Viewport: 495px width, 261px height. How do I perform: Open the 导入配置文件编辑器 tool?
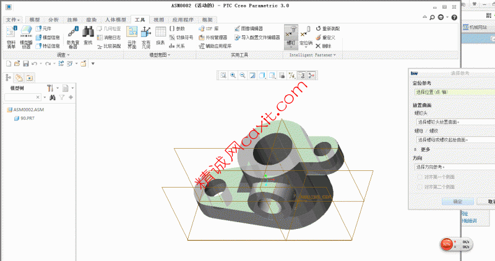257,38
